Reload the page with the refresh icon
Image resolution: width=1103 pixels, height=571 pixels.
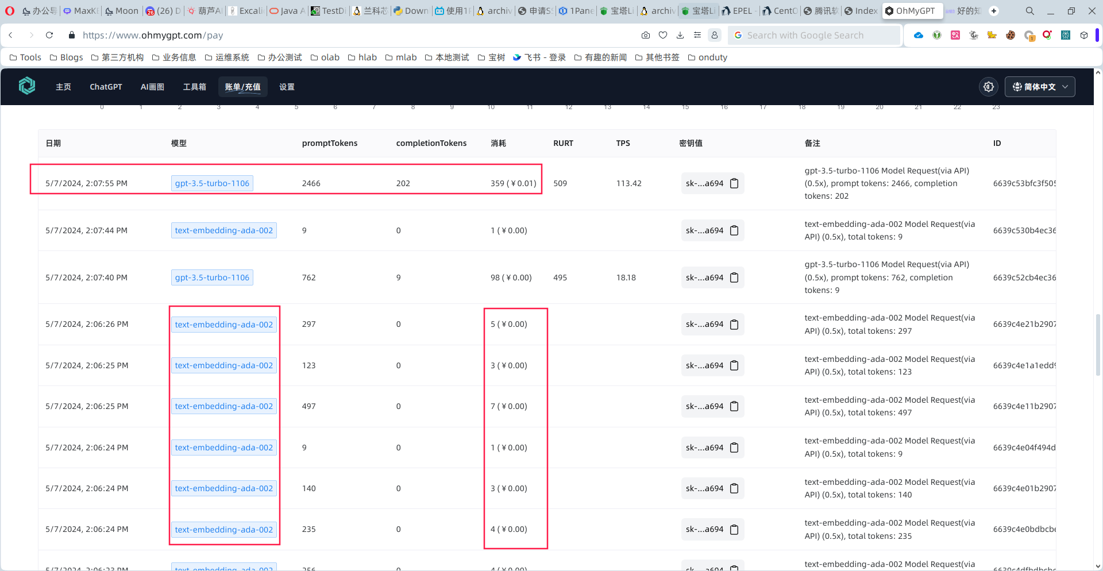pyautogui.click(x=49, y=35)
